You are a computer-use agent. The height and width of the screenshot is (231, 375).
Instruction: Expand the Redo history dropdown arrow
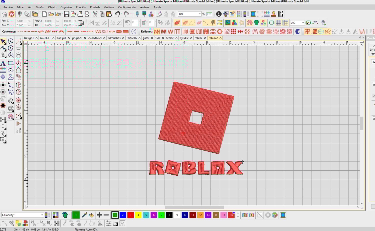click(131, 14)
